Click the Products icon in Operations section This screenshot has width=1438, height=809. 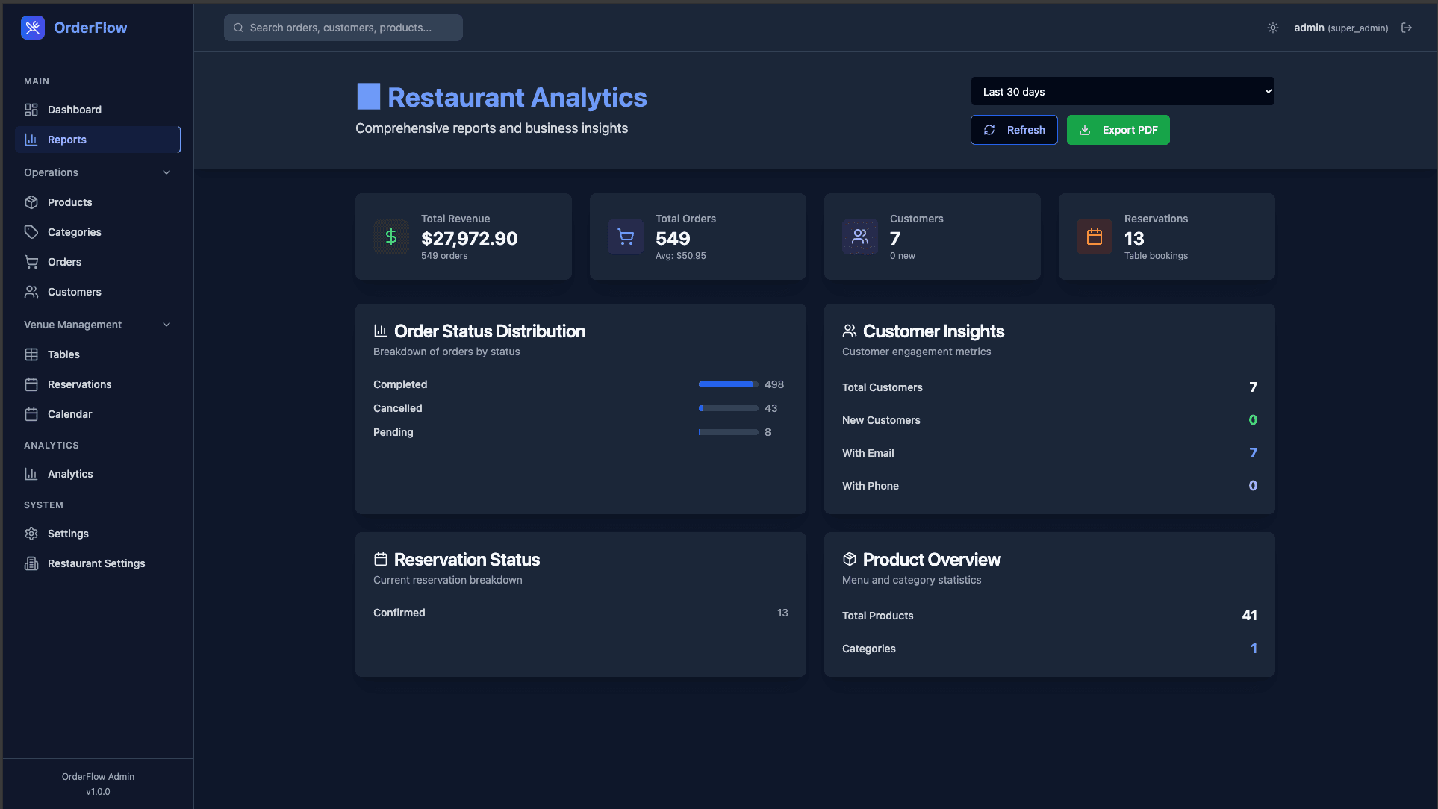31,202
